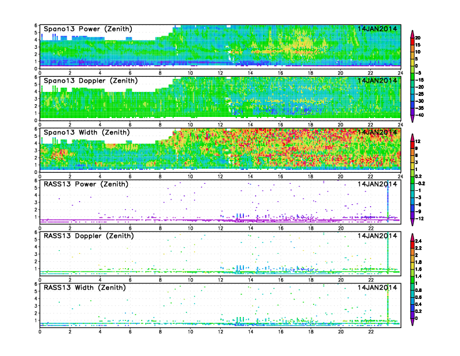
Task: Click yellow segment of top colorbar near 0
Action: [412, 63]
